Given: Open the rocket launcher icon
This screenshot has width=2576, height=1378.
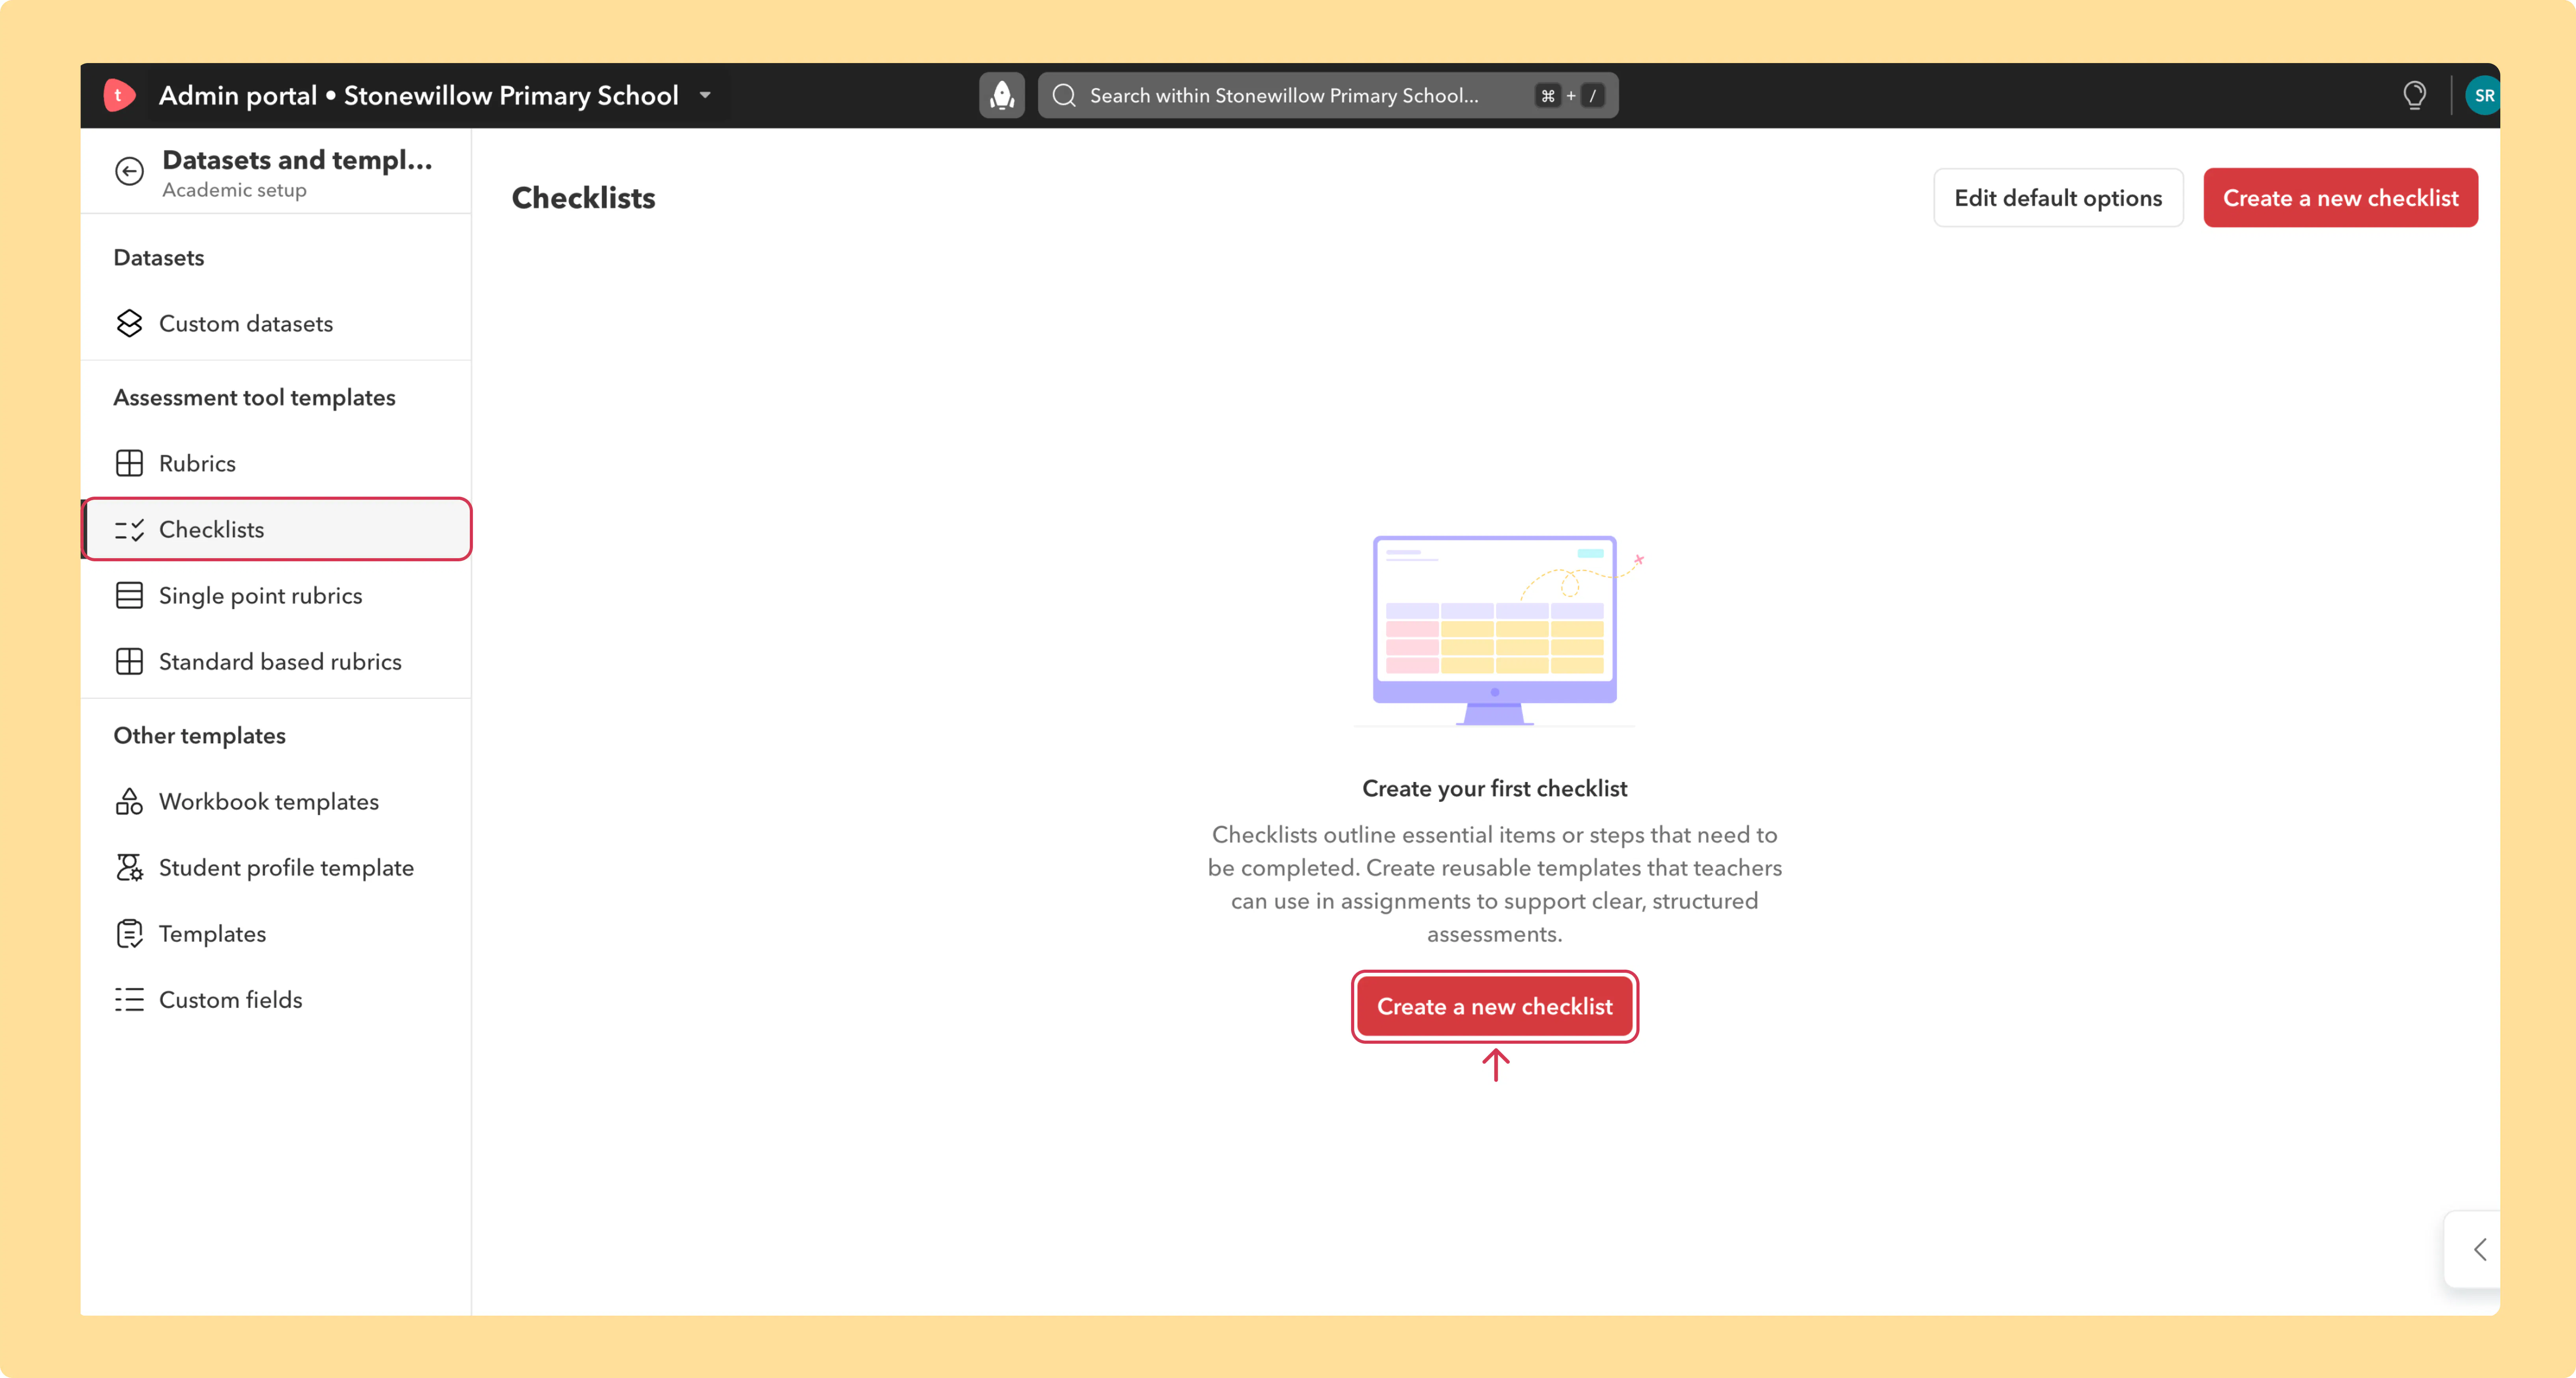Looking at the screenshot, I should 1001,95.
